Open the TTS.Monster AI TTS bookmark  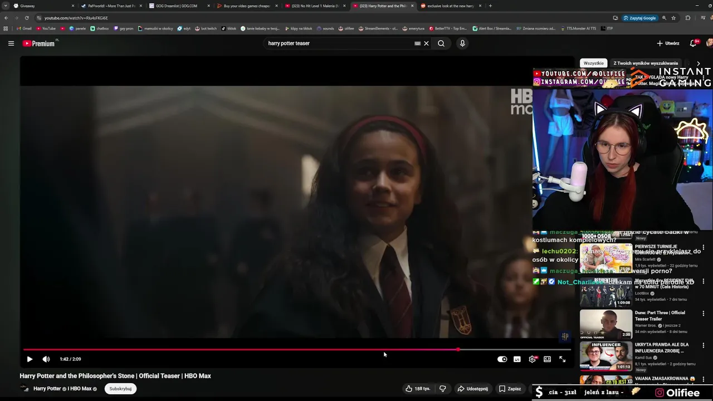pyautogui.click(x=578, y=28)
